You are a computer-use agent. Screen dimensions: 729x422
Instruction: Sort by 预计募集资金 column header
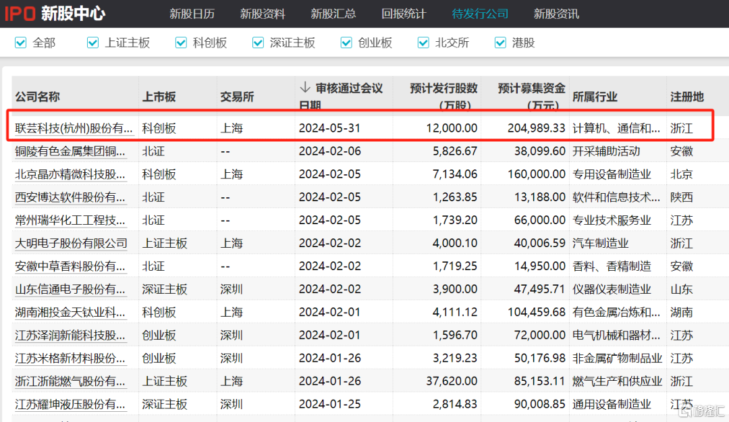click(x=531, y=96)
